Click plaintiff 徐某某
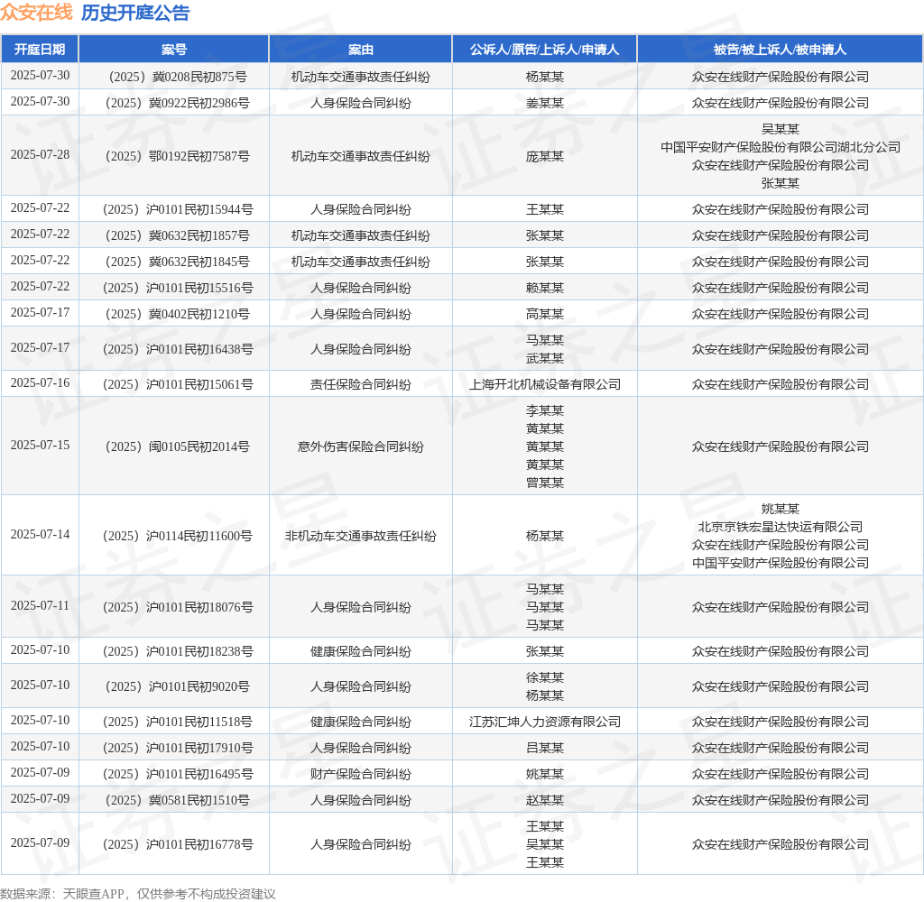Viewport: 924px width, 902px height. pos(544,677)
